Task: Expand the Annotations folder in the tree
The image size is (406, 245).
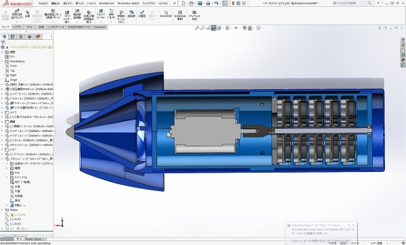Action: click(2, 62)
